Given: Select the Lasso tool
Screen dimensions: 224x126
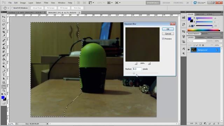Looking at the screenshot, I should pyautogui.click(x=4, y=24).
